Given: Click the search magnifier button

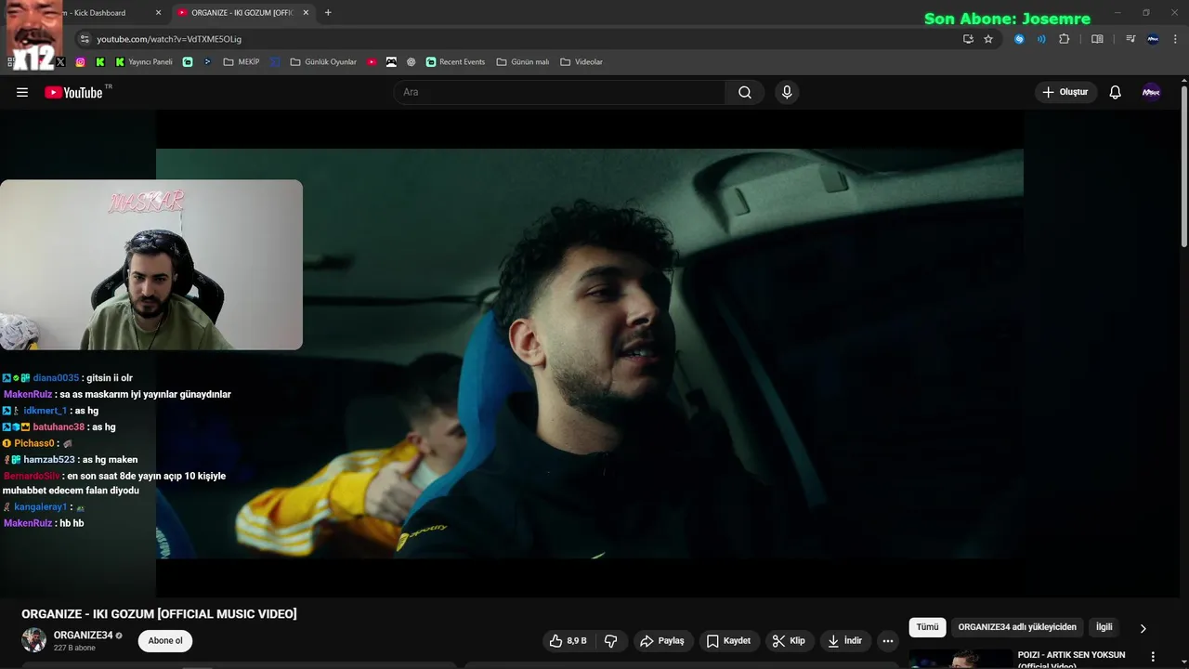Looking at the screenshot, I should (x=745, y=92).
